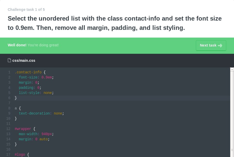
Task: Click empty line 7 in the editor
Action: [77, 103]
